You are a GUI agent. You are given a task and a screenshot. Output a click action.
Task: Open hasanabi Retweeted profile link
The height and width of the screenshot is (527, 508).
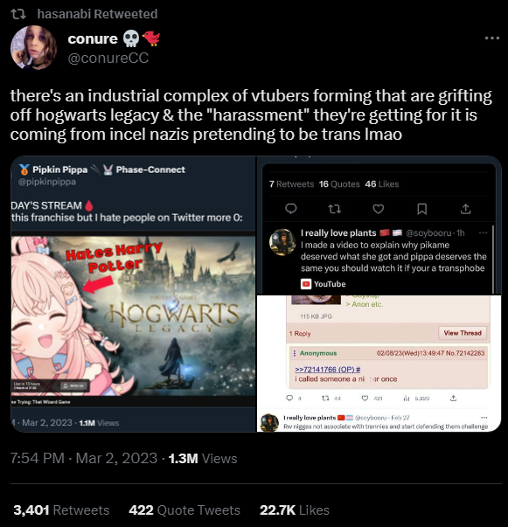(x=97, y=14)
